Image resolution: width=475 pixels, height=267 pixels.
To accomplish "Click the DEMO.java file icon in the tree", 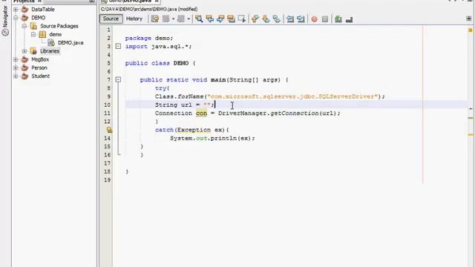I will point(51,43).
